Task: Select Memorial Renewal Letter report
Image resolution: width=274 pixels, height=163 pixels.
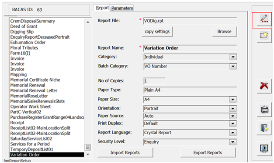Action: point(34,90)
